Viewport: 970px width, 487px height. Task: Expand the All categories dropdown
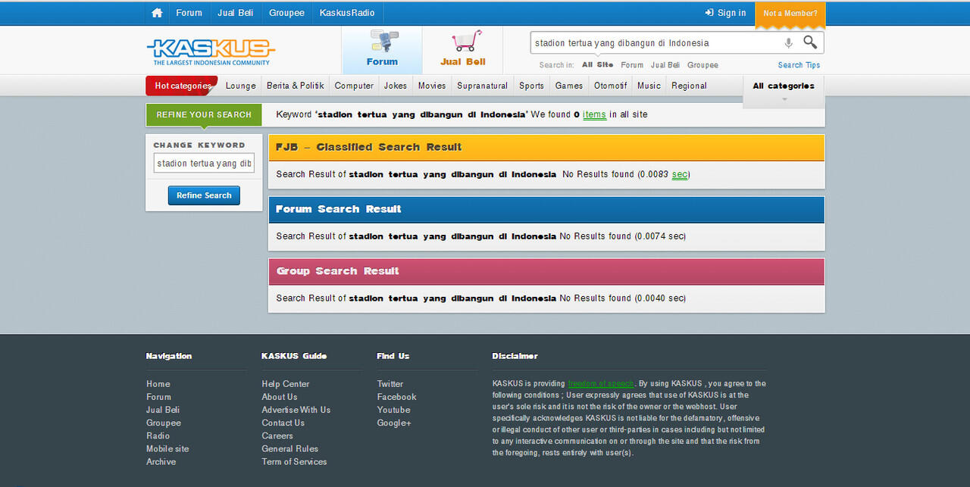click(x=784, y=91)
